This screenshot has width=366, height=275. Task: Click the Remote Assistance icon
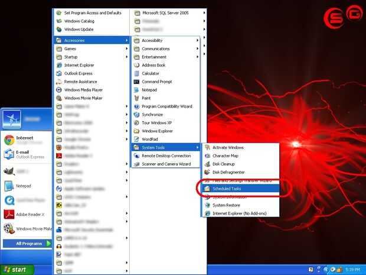point(59,82)
